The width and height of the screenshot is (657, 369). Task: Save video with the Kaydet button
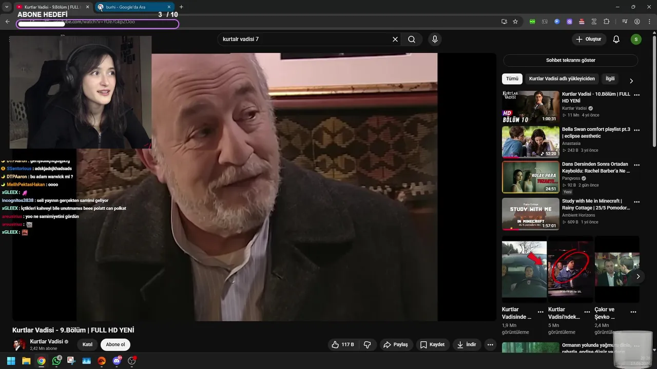point(433,344)
